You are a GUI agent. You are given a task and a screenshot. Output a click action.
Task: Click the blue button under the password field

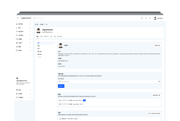(x=61, y=86)
